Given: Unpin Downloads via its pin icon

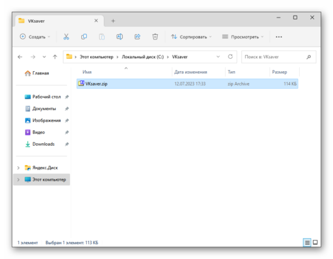Looking at the screenshot, I should point(67,144).
